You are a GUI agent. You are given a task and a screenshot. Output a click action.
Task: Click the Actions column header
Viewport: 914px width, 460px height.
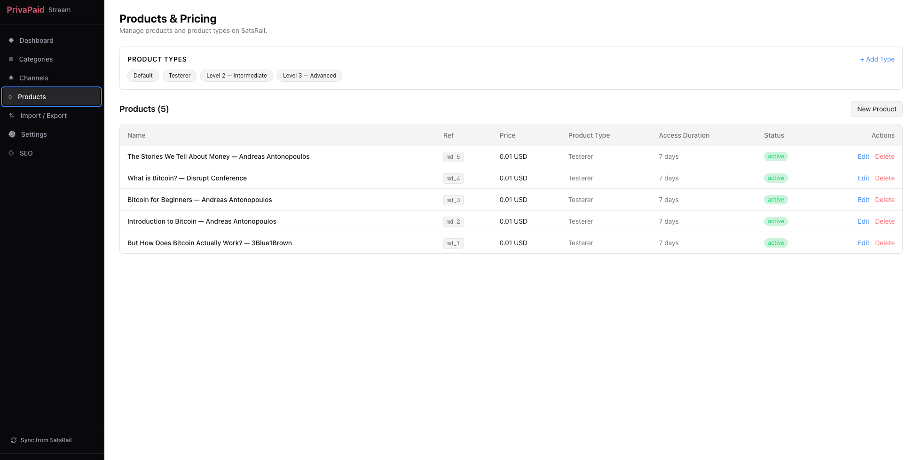[883, 135]
